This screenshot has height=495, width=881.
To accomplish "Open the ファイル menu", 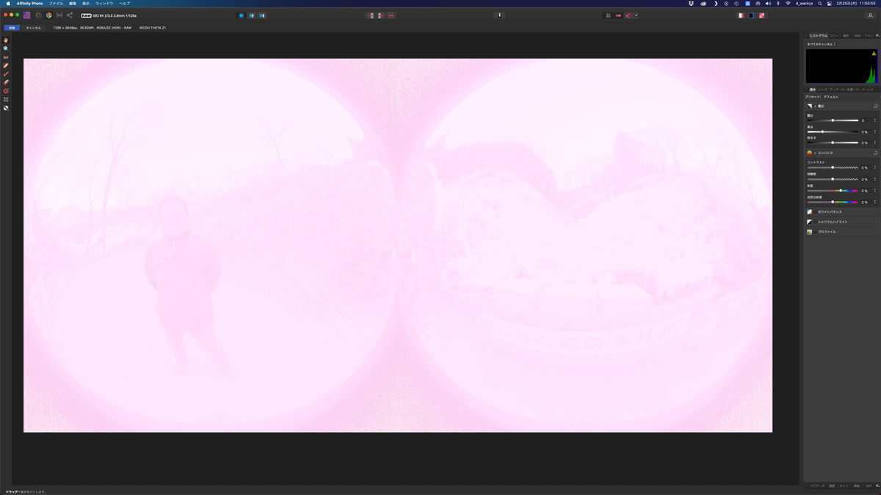I will [x=55, y=4].
